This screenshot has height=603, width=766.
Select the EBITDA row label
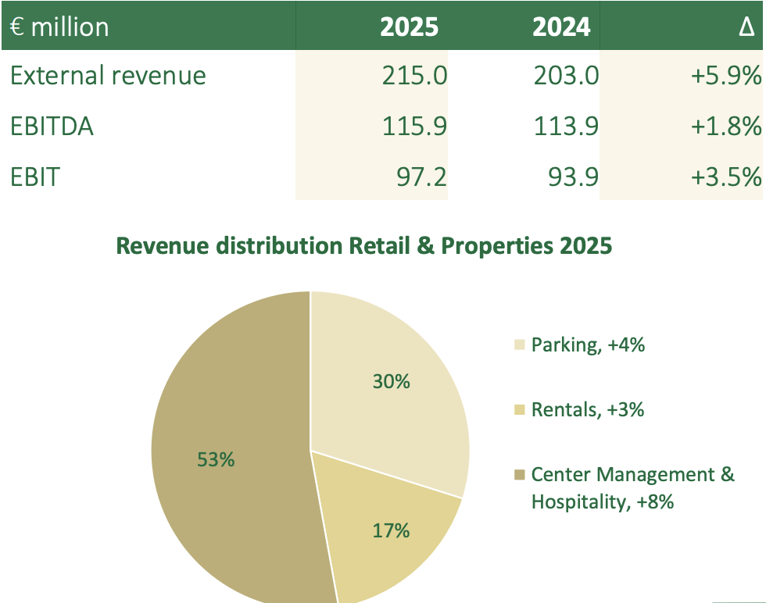point(52,126)
